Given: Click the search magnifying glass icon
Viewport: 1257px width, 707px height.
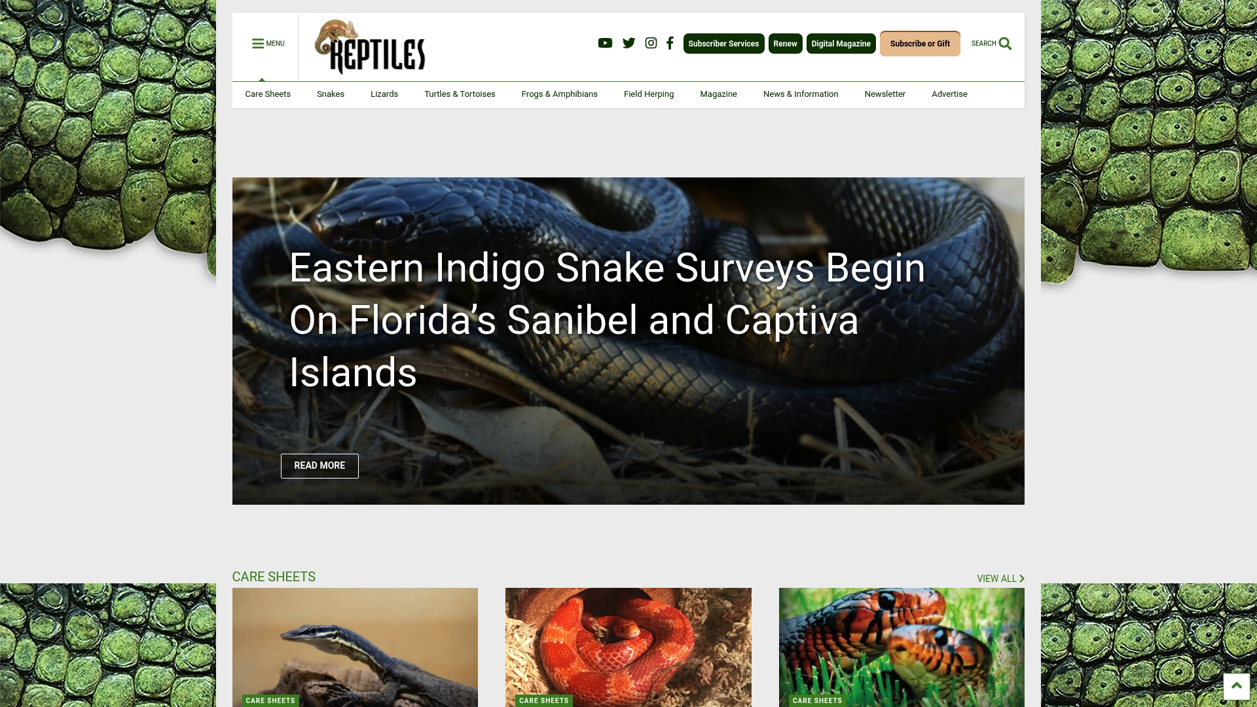Looking at the screenshot, I should [x=1005, y=44].
